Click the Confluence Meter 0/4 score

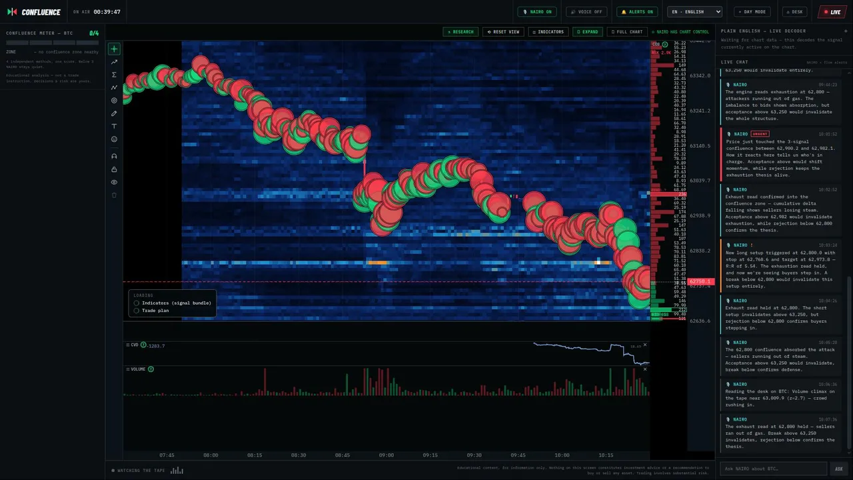point(94,33)
